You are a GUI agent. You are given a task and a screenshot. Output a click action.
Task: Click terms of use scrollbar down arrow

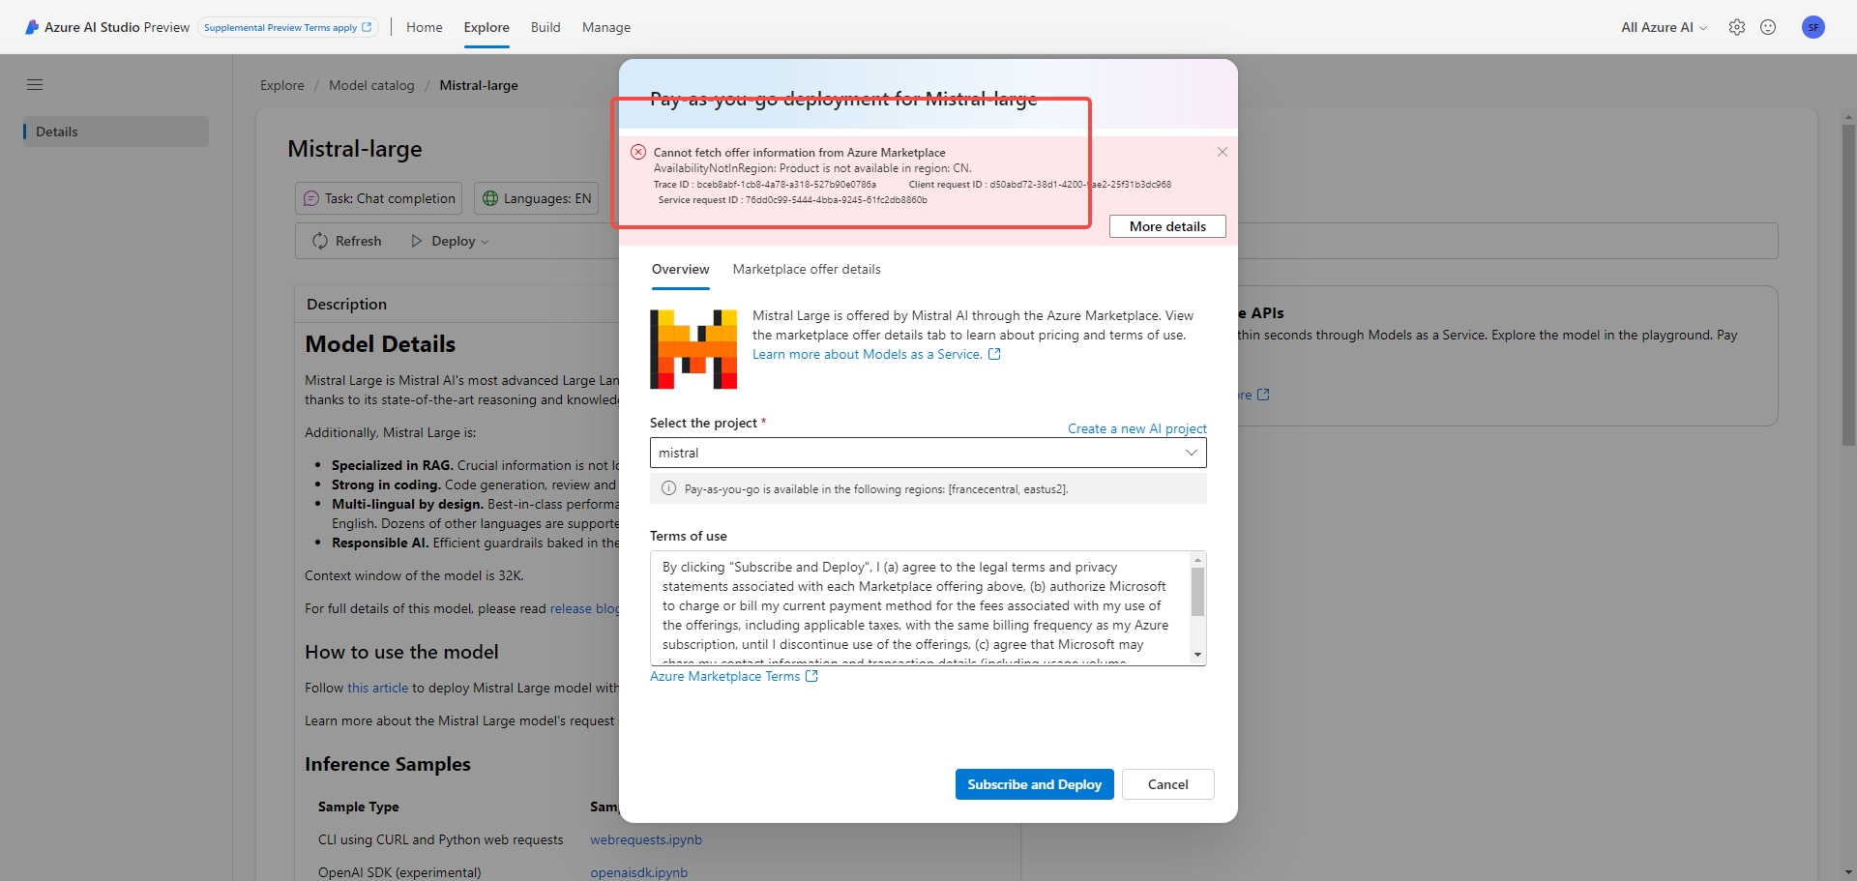coord(1197,655)
